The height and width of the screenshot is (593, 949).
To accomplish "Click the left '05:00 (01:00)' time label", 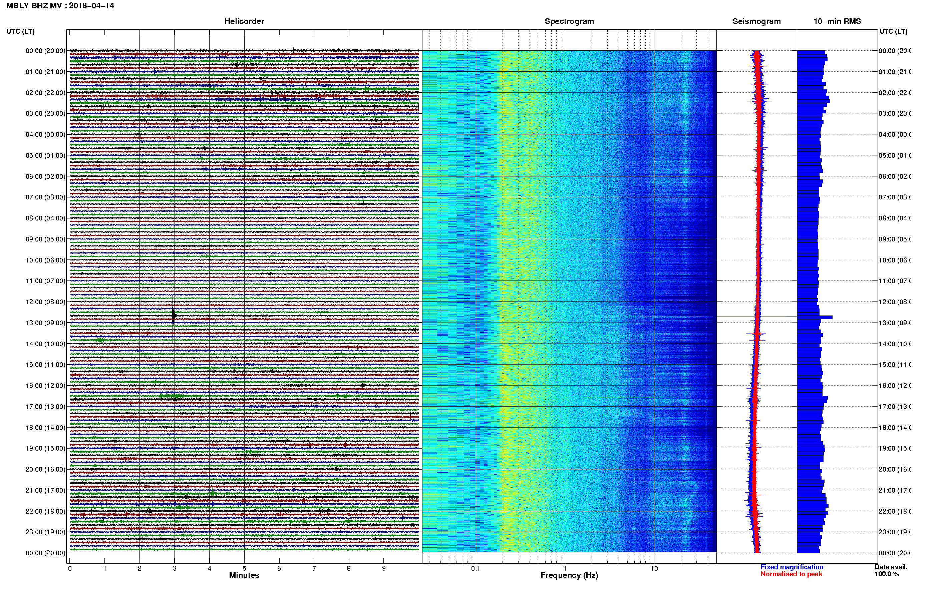I will pos(45,155).
